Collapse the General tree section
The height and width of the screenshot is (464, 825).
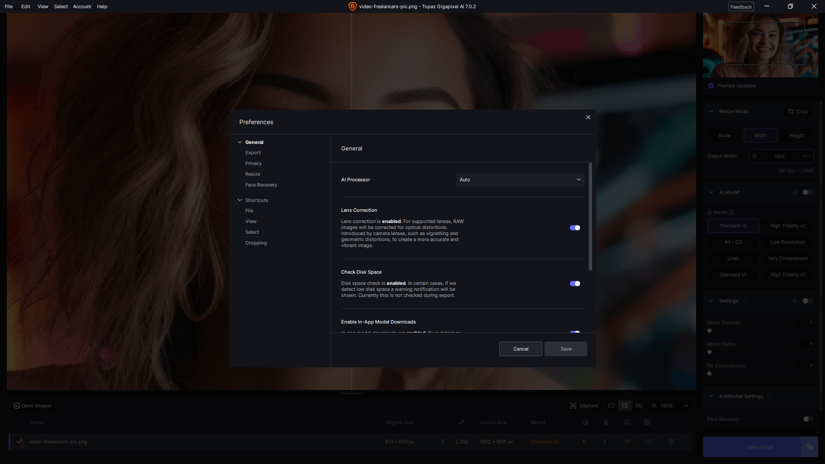click(240, 142)
